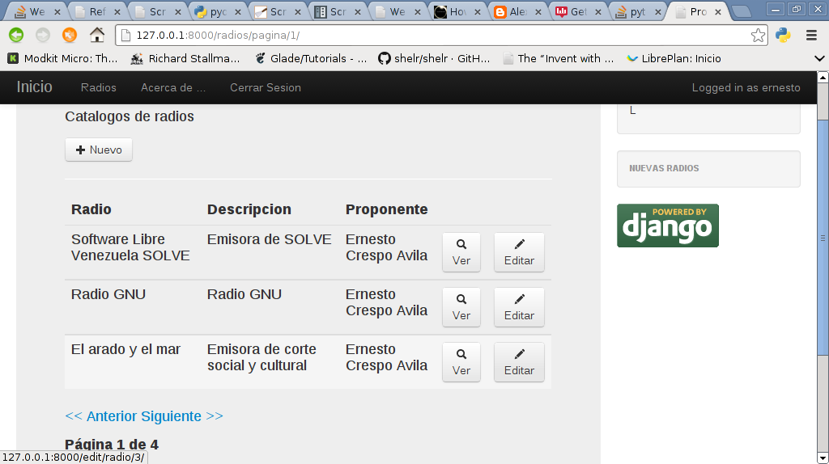View the Radio GNU entry
The width and height of the screenshot is (829, 464).
pyautogui.click(x=461, y=307)
